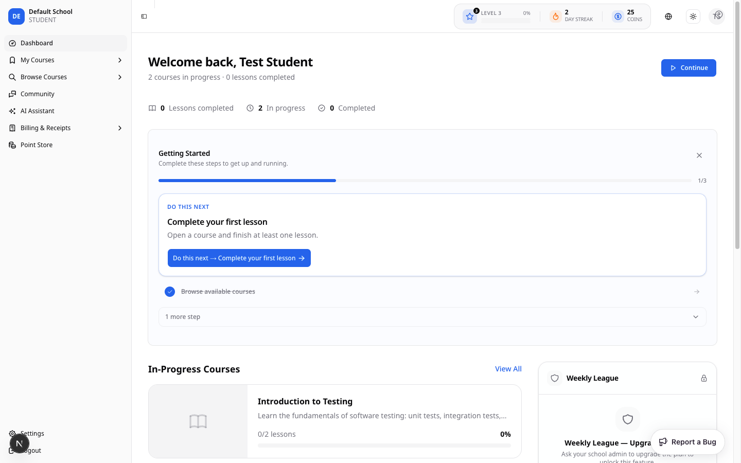Open the user avatar menu
The width and height of the screenshot is (741, 463).
point(717,16)
